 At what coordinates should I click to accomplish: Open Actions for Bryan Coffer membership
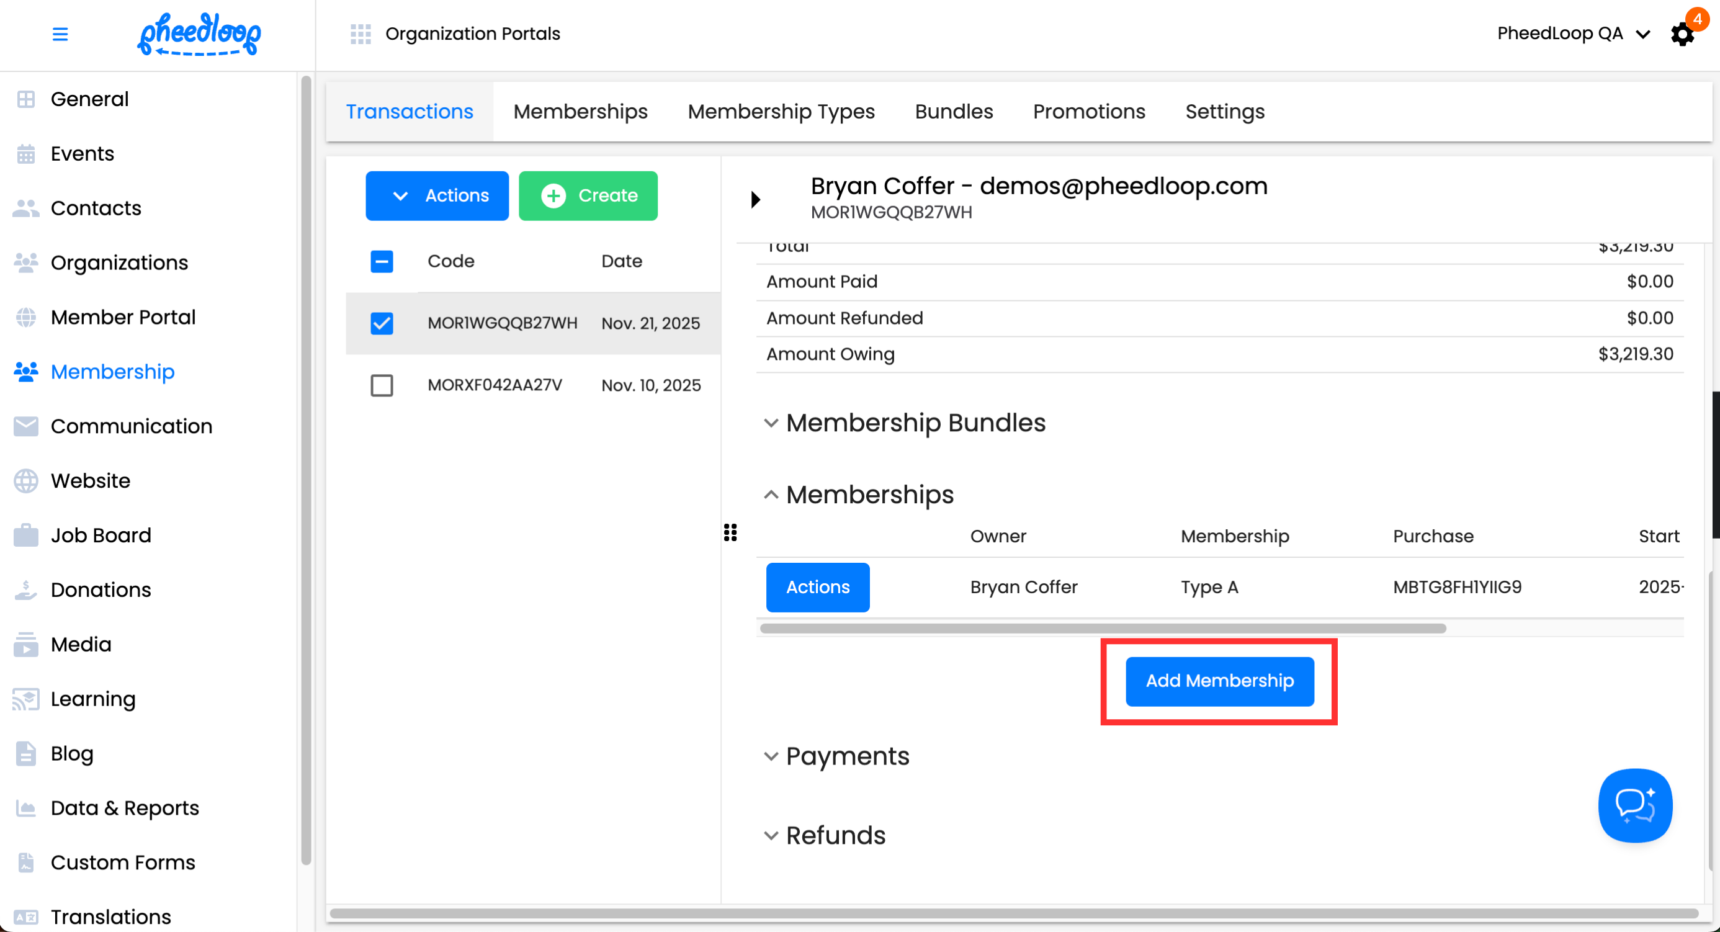pyautogui.click(x=817, y=587)
